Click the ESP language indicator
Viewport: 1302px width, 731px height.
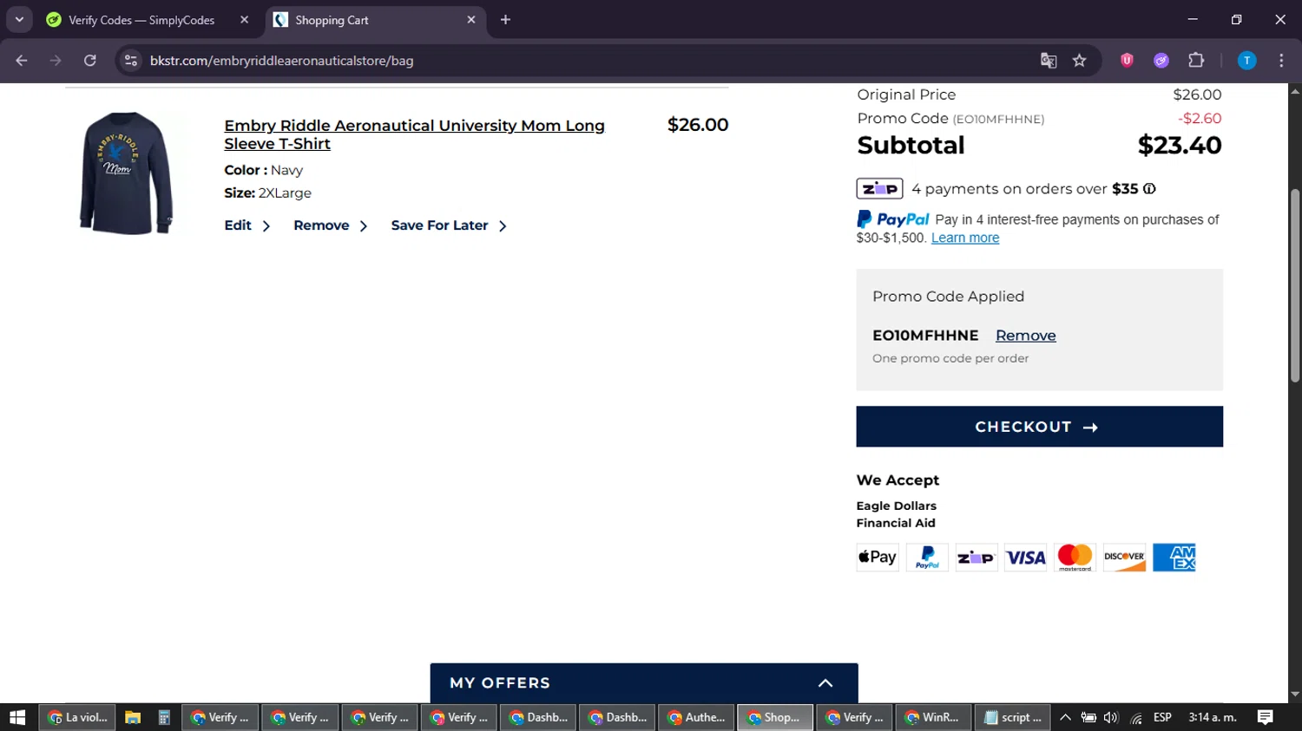(1162, 717)
